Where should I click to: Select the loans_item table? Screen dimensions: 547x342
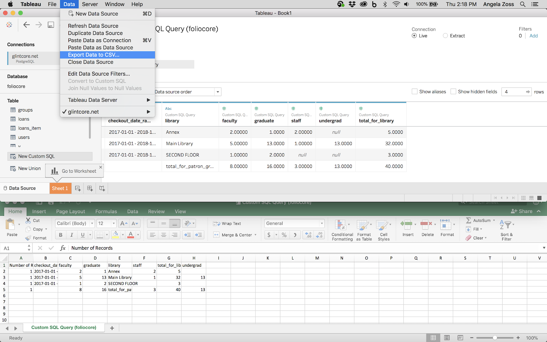point(29,128)
